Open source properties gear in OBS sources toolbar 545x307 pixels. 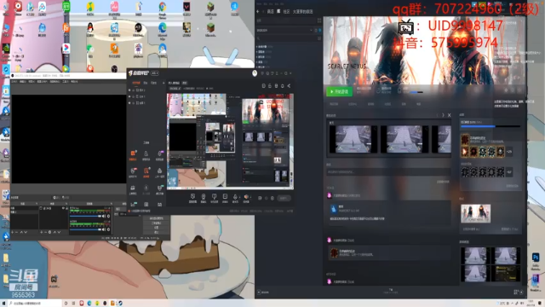(x=50, y=232)
